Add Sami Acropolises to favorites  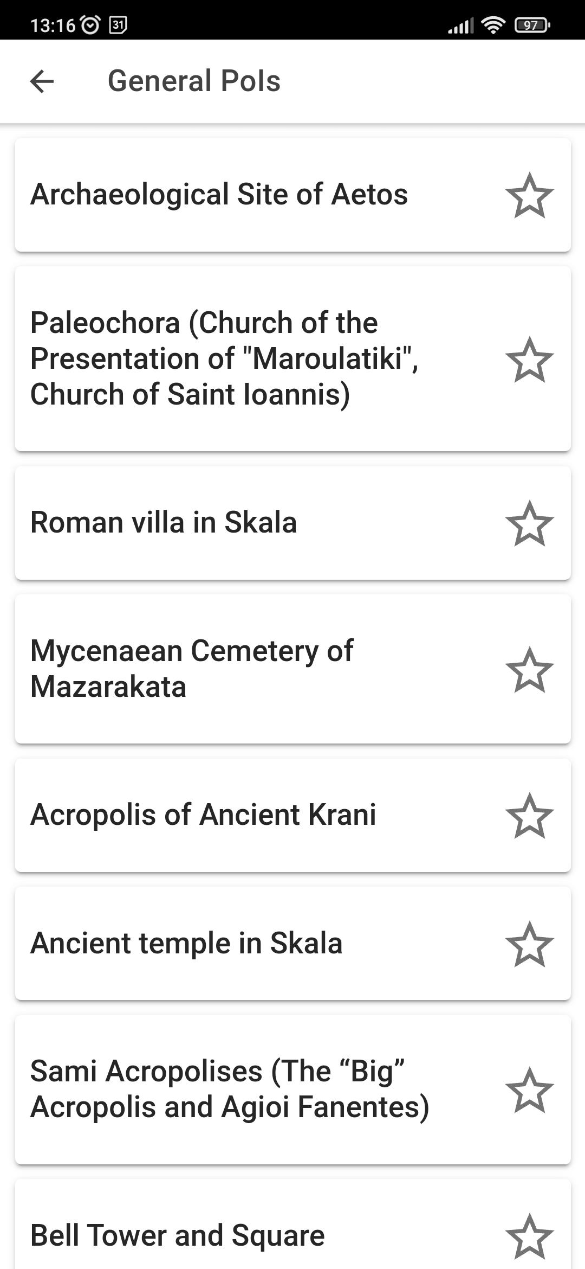tap(529, 1090)
